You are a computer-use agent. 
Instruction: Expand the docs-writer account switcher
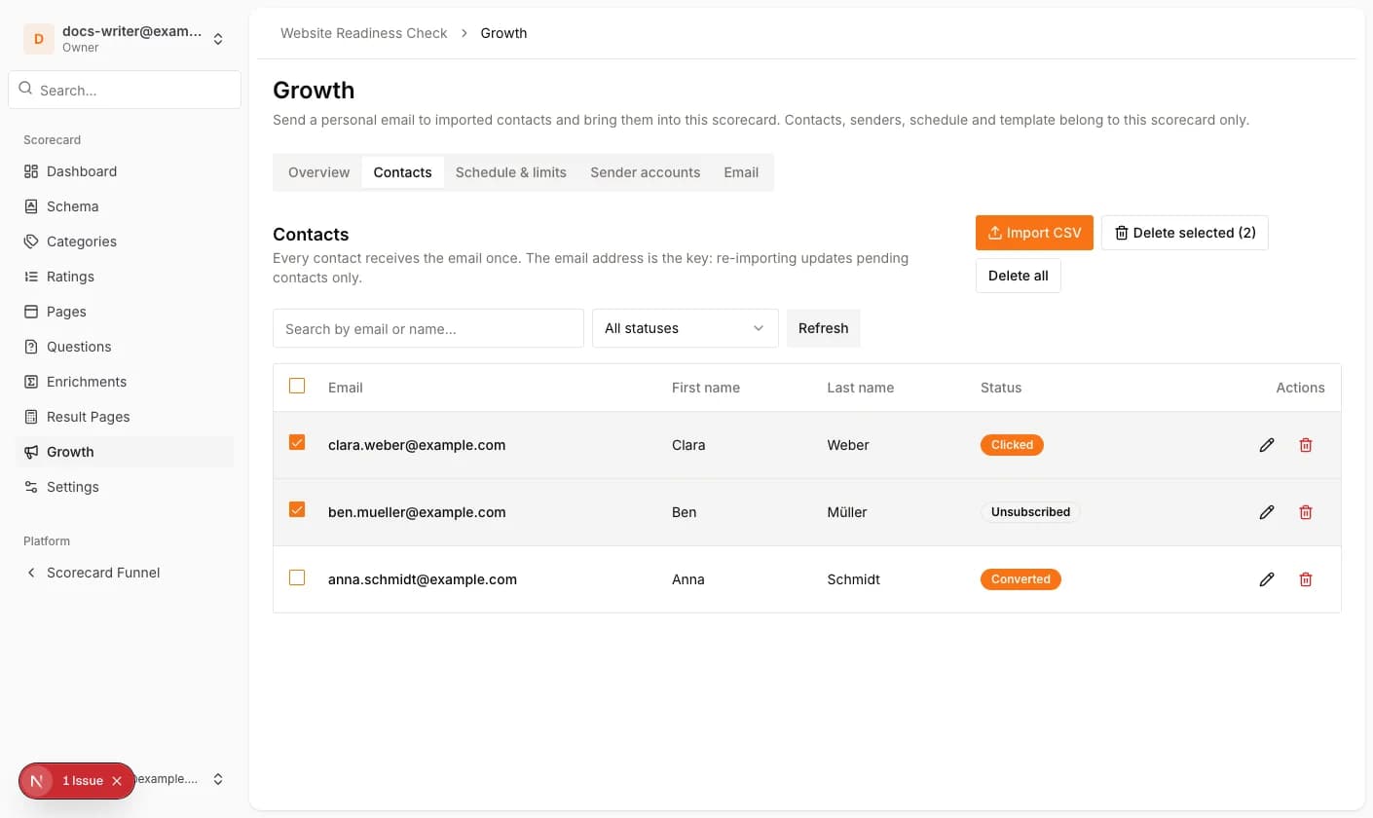coord(218,39)
